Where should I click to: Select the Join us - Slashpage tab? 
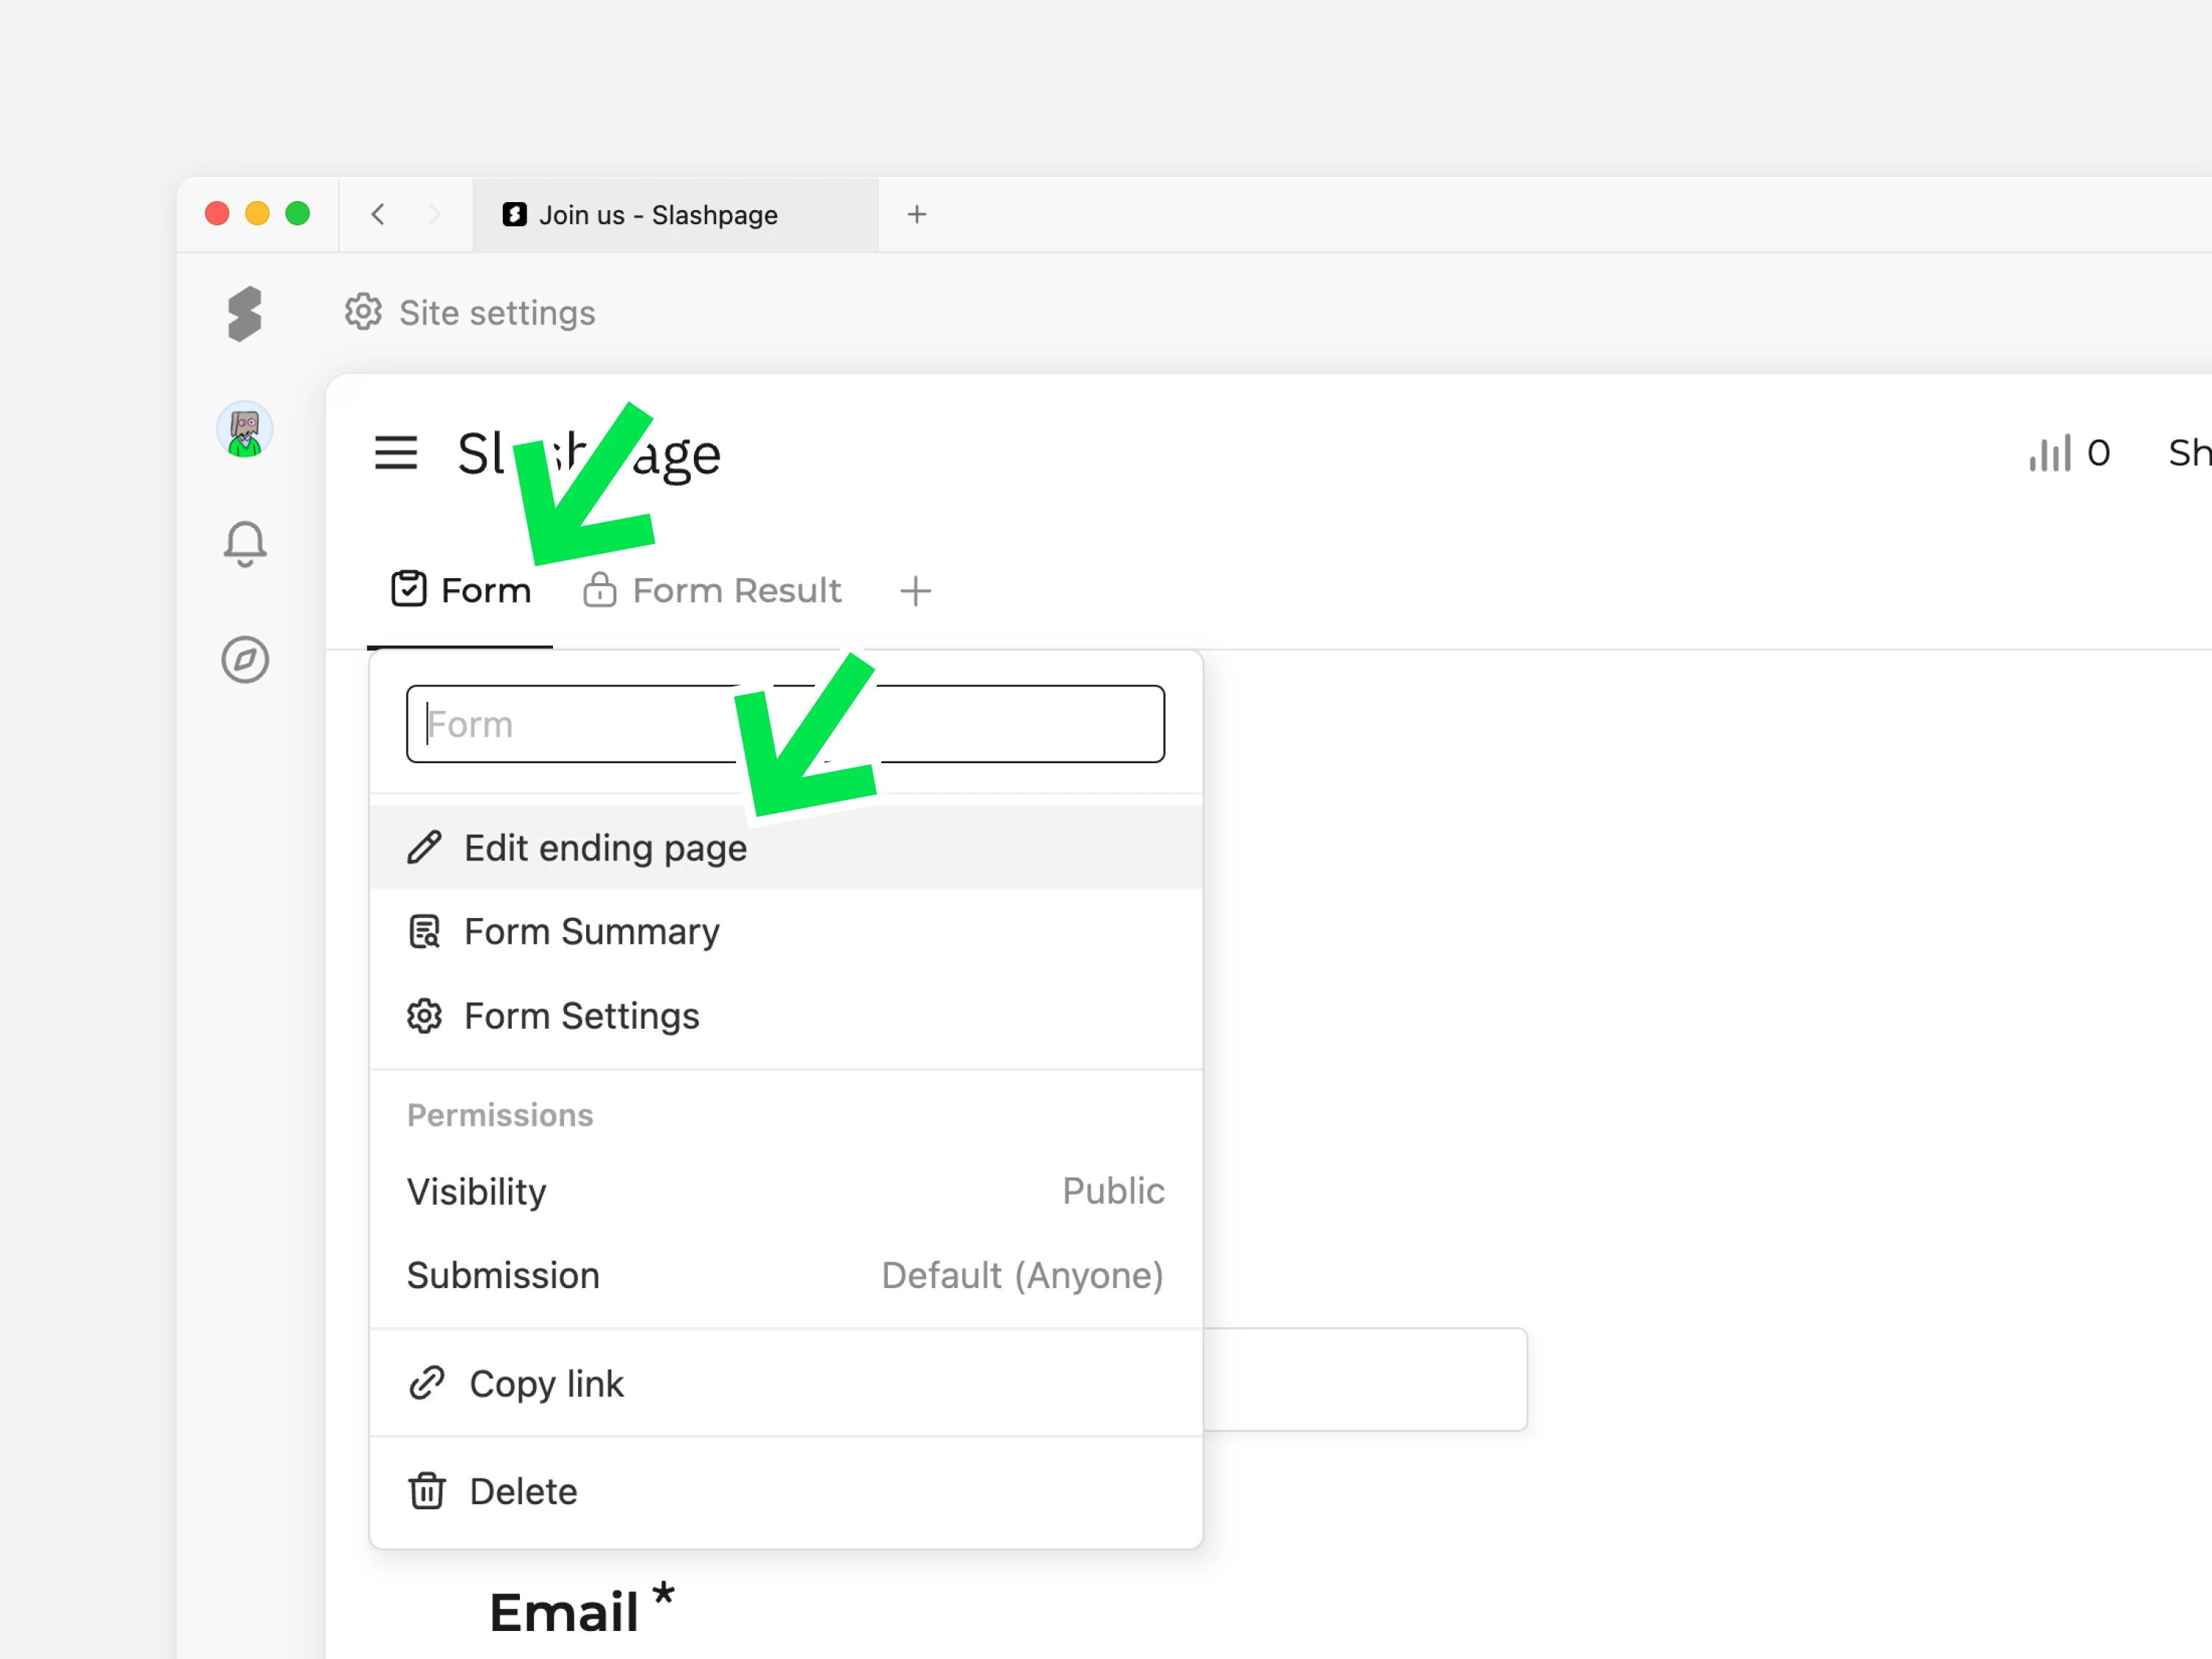[676, 215]
